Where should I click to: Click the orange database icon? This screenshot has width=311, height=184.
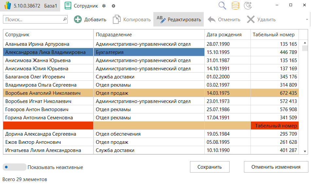(x=235, y=6)
